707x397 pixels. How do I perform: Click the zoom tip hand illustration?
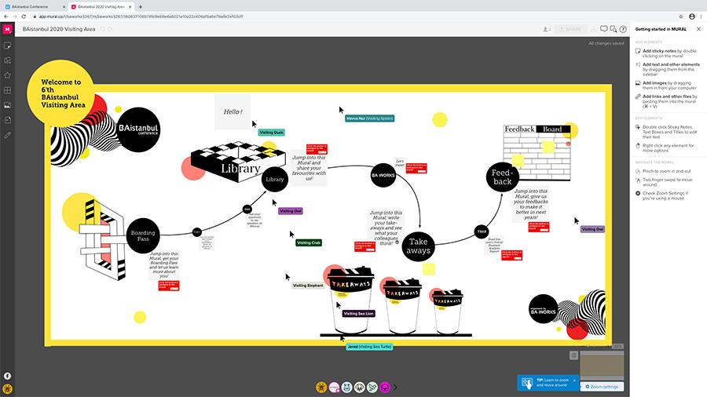pos(526,383)
